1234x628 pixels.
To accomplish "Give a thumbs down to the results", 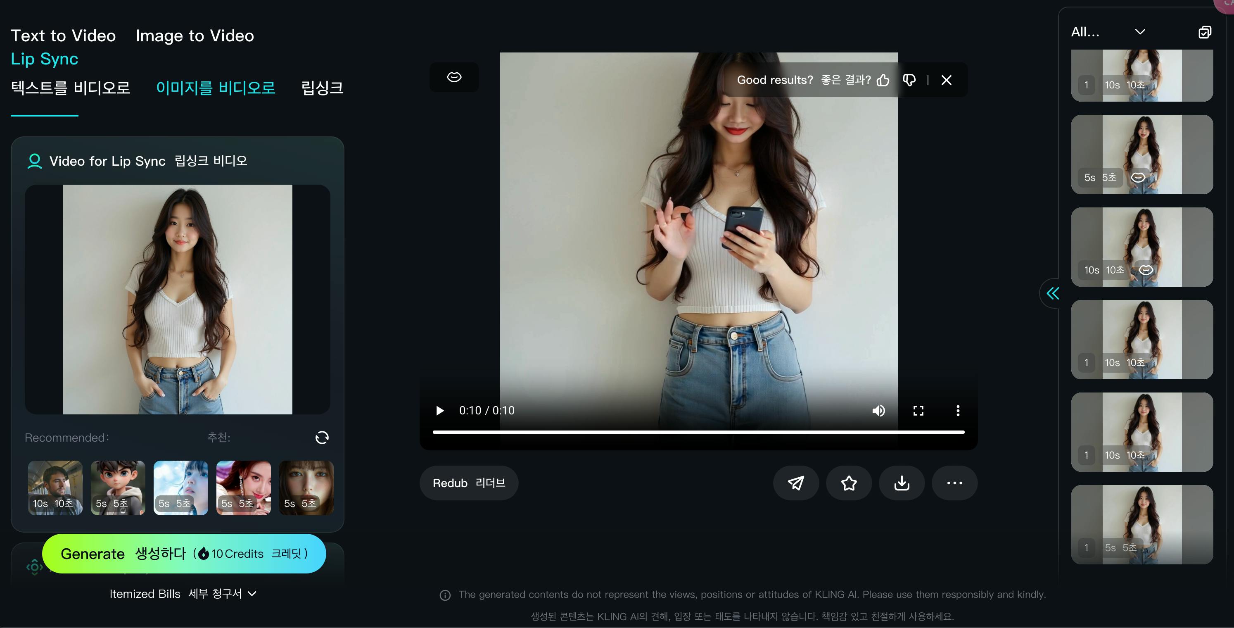I will point(909,80).
